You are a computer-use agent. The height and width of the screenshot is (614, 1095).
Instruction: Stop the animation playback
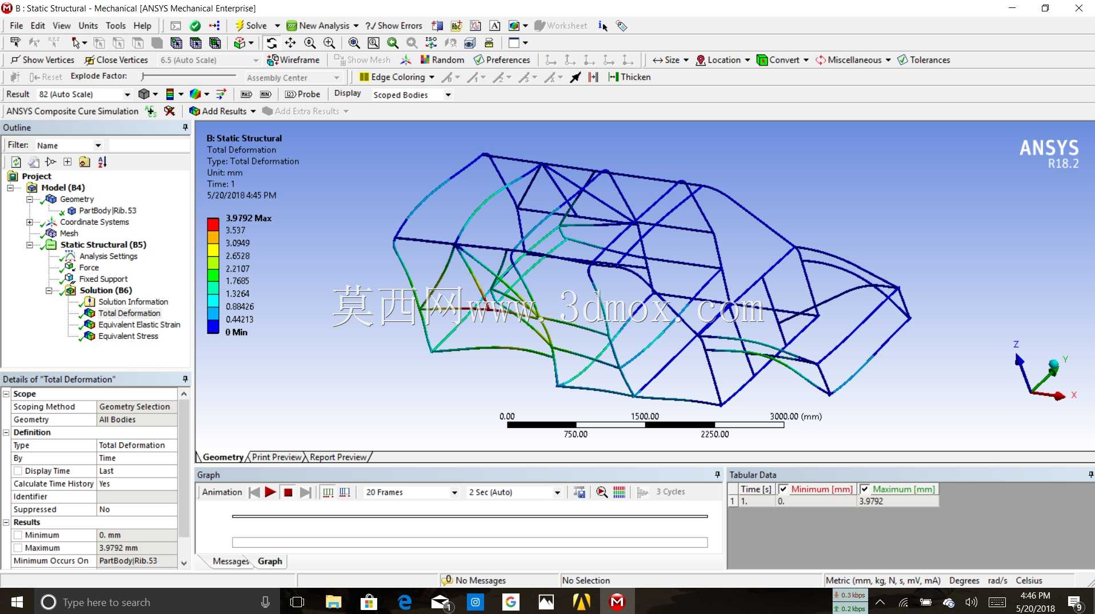pos(288,492)
